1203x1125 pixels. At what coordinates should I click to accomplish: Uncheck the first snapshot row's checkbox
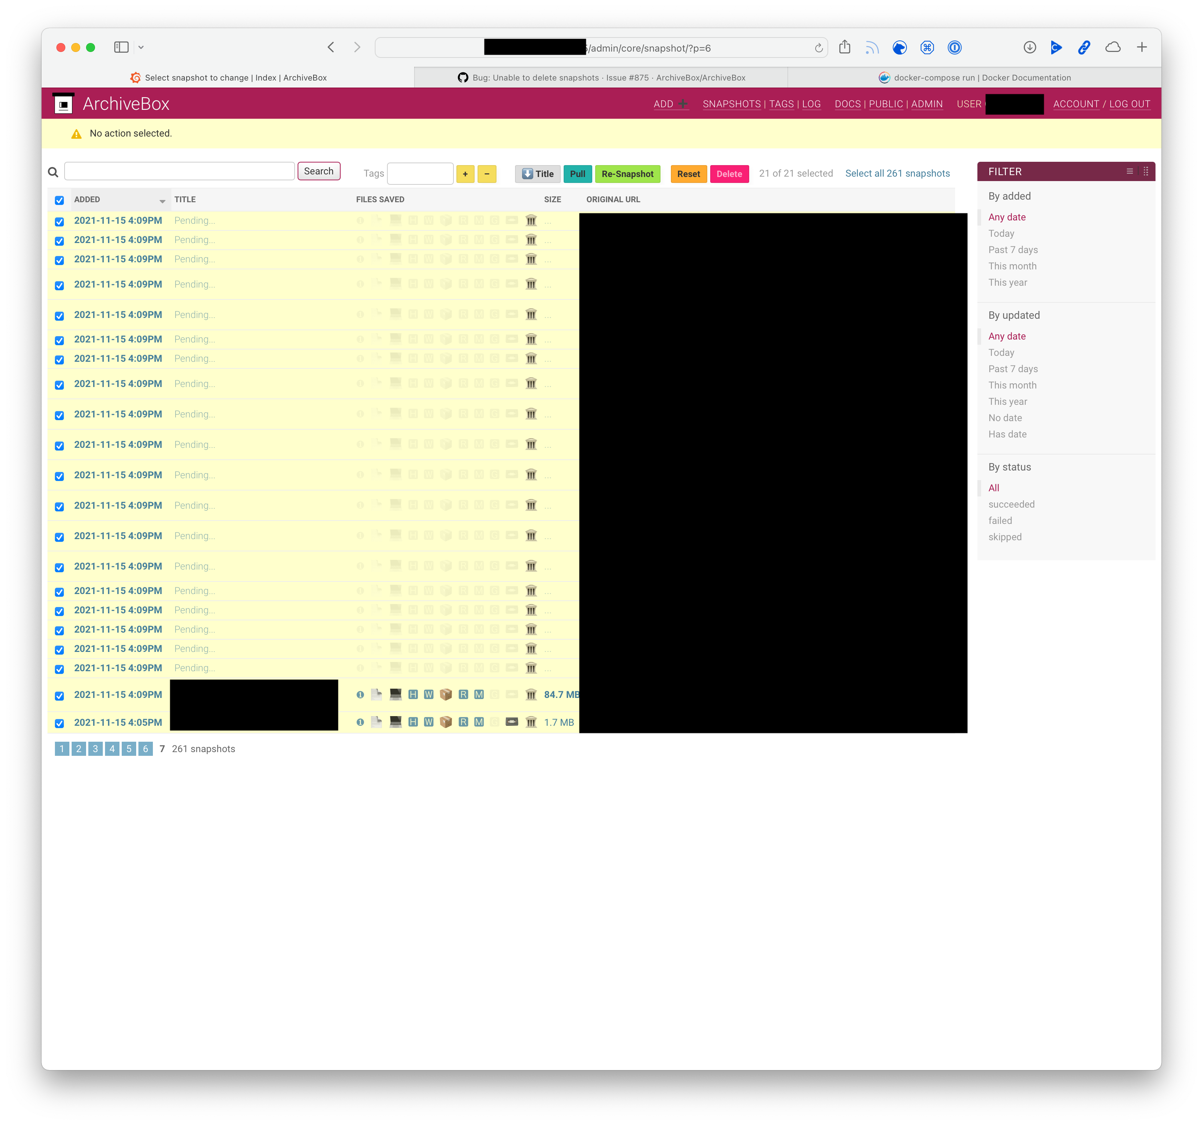coord(59,222)
